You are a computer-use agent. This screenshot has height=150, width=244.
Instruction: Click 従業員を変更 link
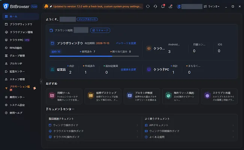128,70
